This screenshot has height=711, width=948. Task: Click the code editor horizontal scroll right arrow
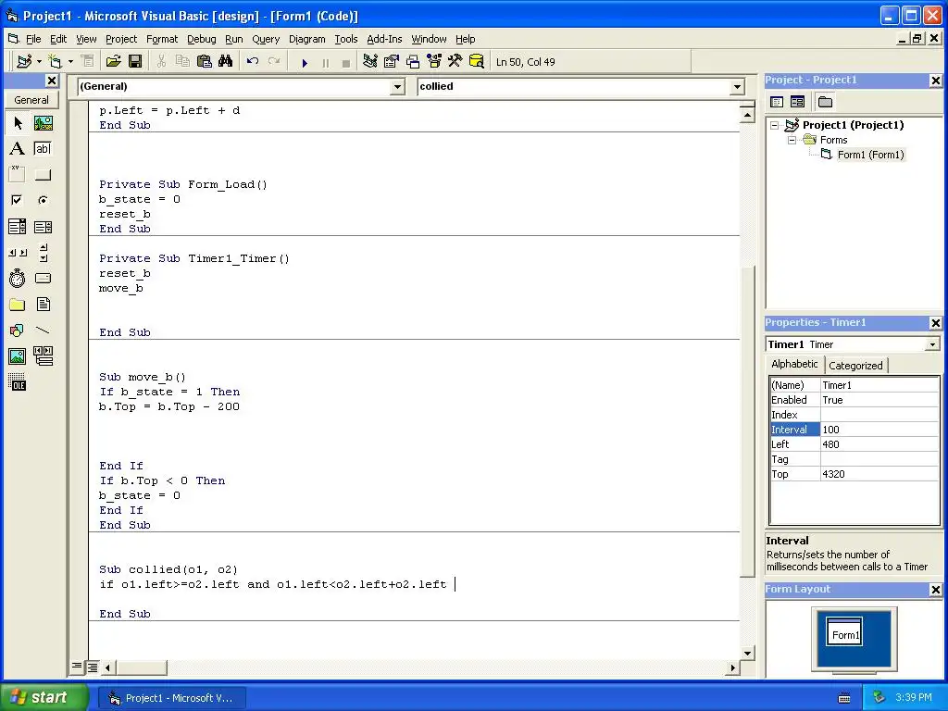tap(732, 668)
